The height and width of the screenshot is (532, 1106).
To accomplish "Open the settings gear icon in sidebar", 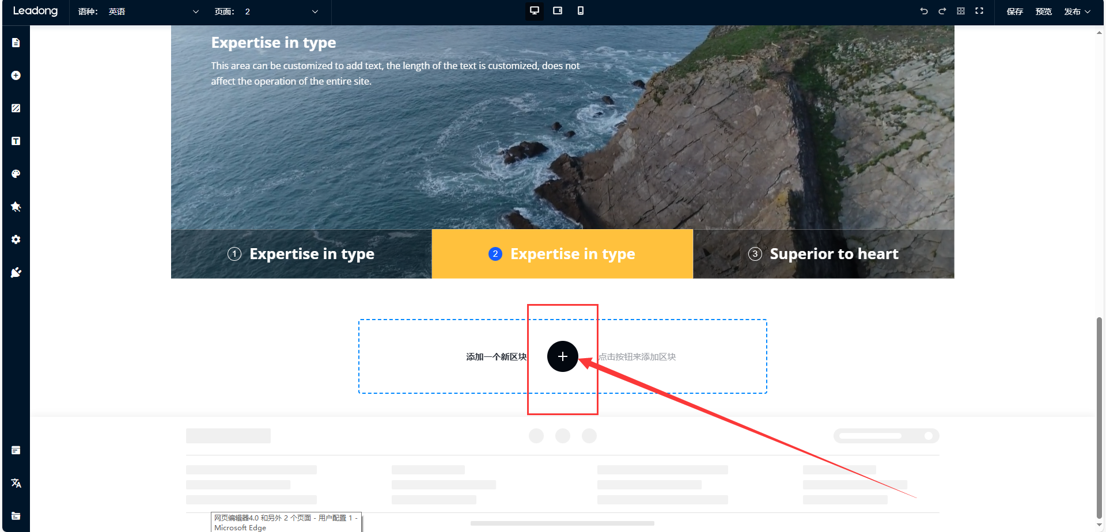I will [x=16, y=240].
